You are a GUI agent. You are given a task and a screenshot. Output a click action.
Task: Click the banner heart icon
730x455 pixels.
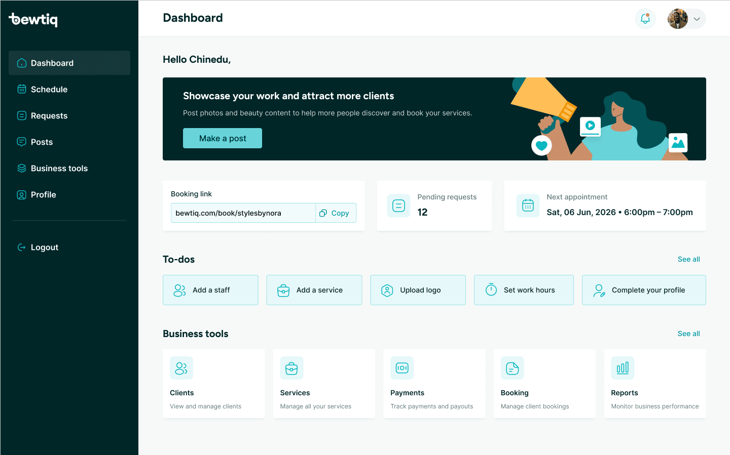point(541,146)
